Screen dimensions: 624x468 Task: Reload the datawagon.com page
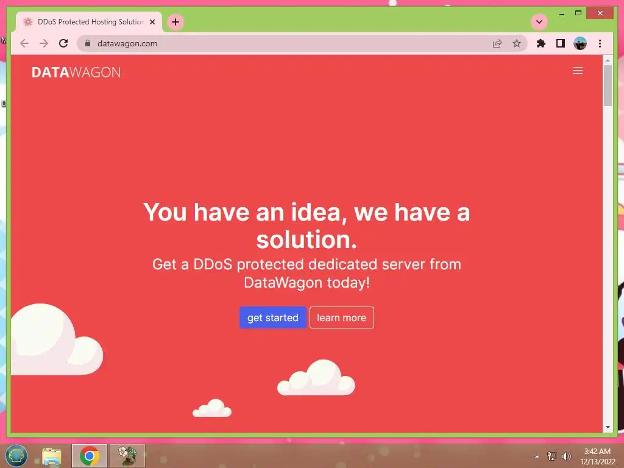pos(63,43)
